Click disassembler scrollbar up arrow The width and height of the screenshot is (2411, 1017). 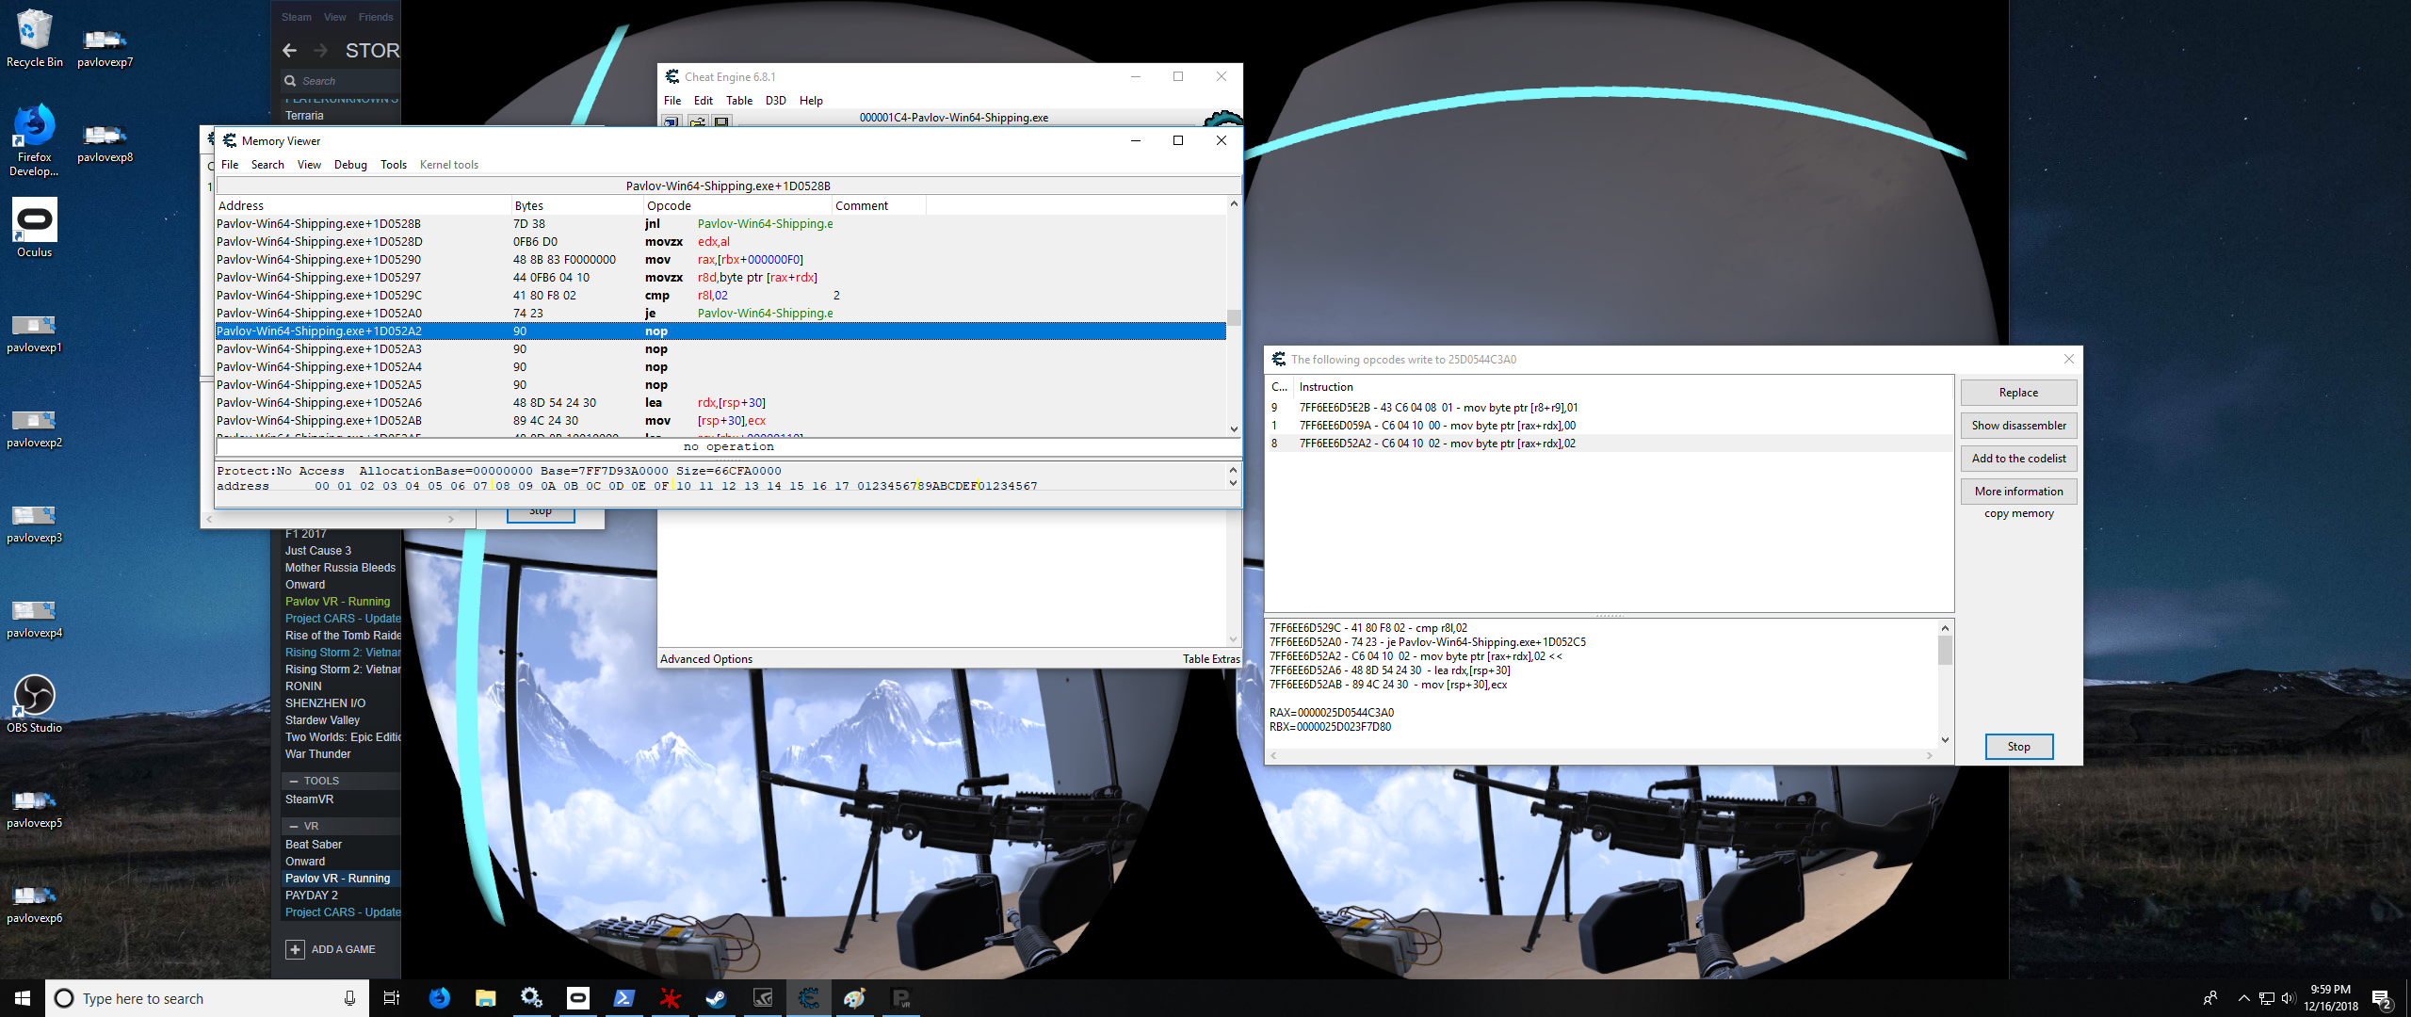(x=1234, y=204)
